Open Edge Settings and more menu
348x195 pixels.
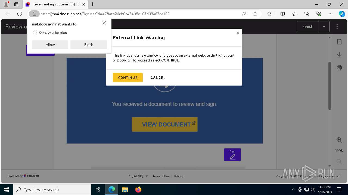331,14
